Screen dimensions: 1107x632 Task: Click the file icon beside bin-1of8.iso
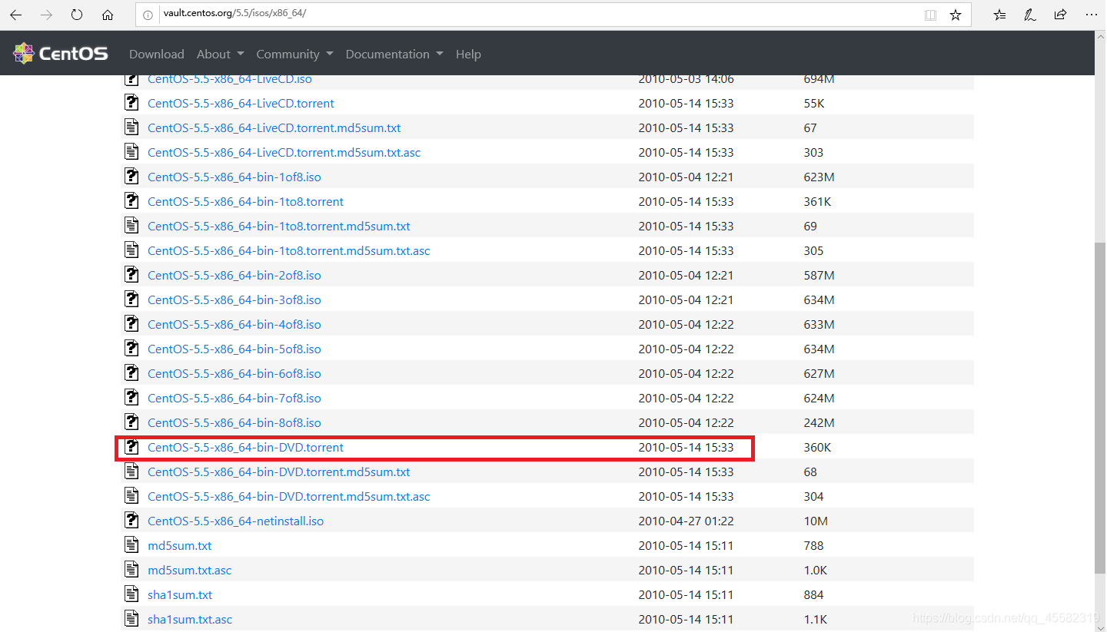click(x=131, y=176)
